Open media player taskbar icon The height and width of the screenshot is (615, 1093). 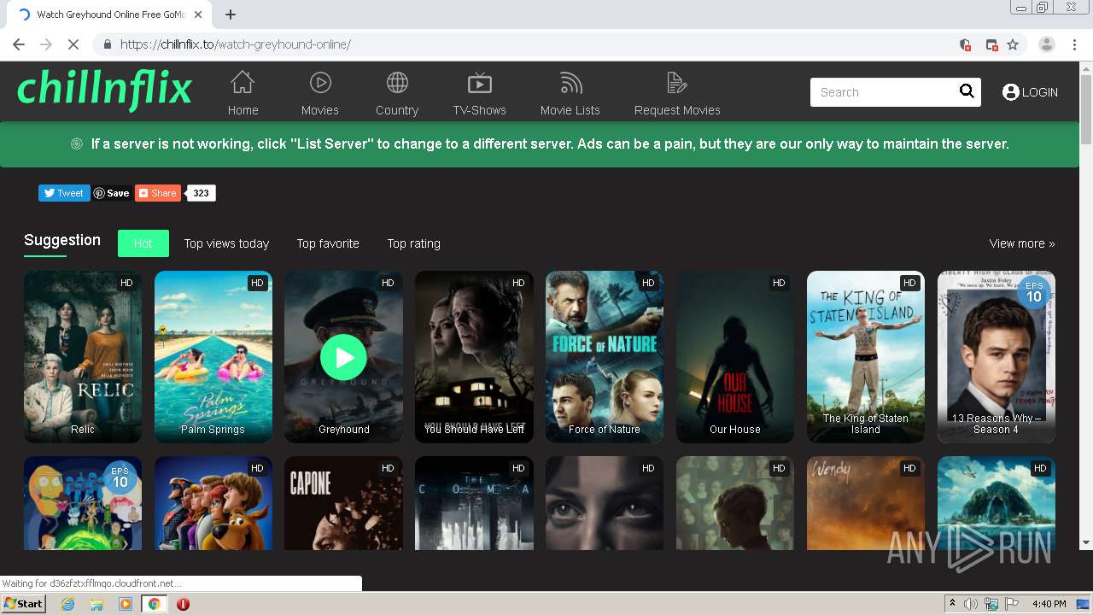tap(126, 604)
